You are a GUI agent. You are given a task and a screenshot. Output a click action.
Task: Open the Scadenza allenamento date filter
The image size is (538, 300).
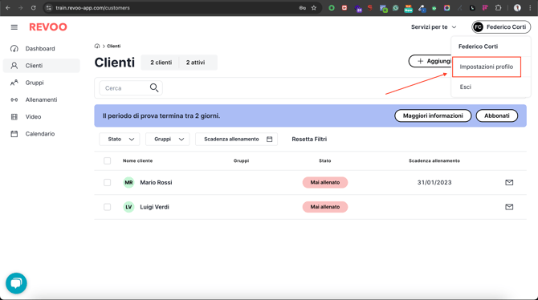[x=236, y=140]
